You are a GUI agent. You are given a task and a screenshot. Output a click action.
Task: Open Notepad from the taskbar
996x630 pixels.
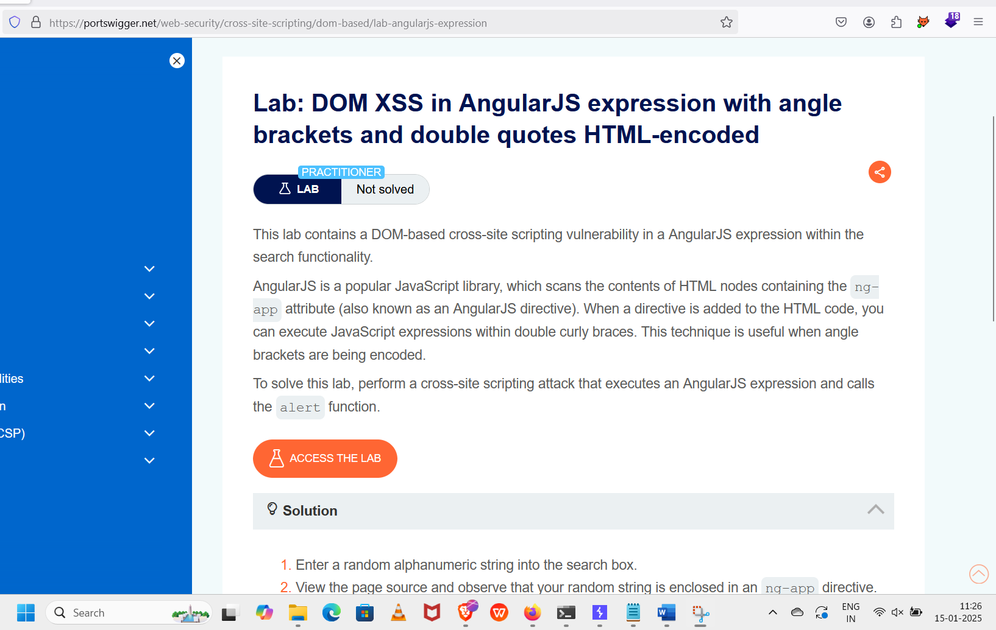tap(633, 612)
